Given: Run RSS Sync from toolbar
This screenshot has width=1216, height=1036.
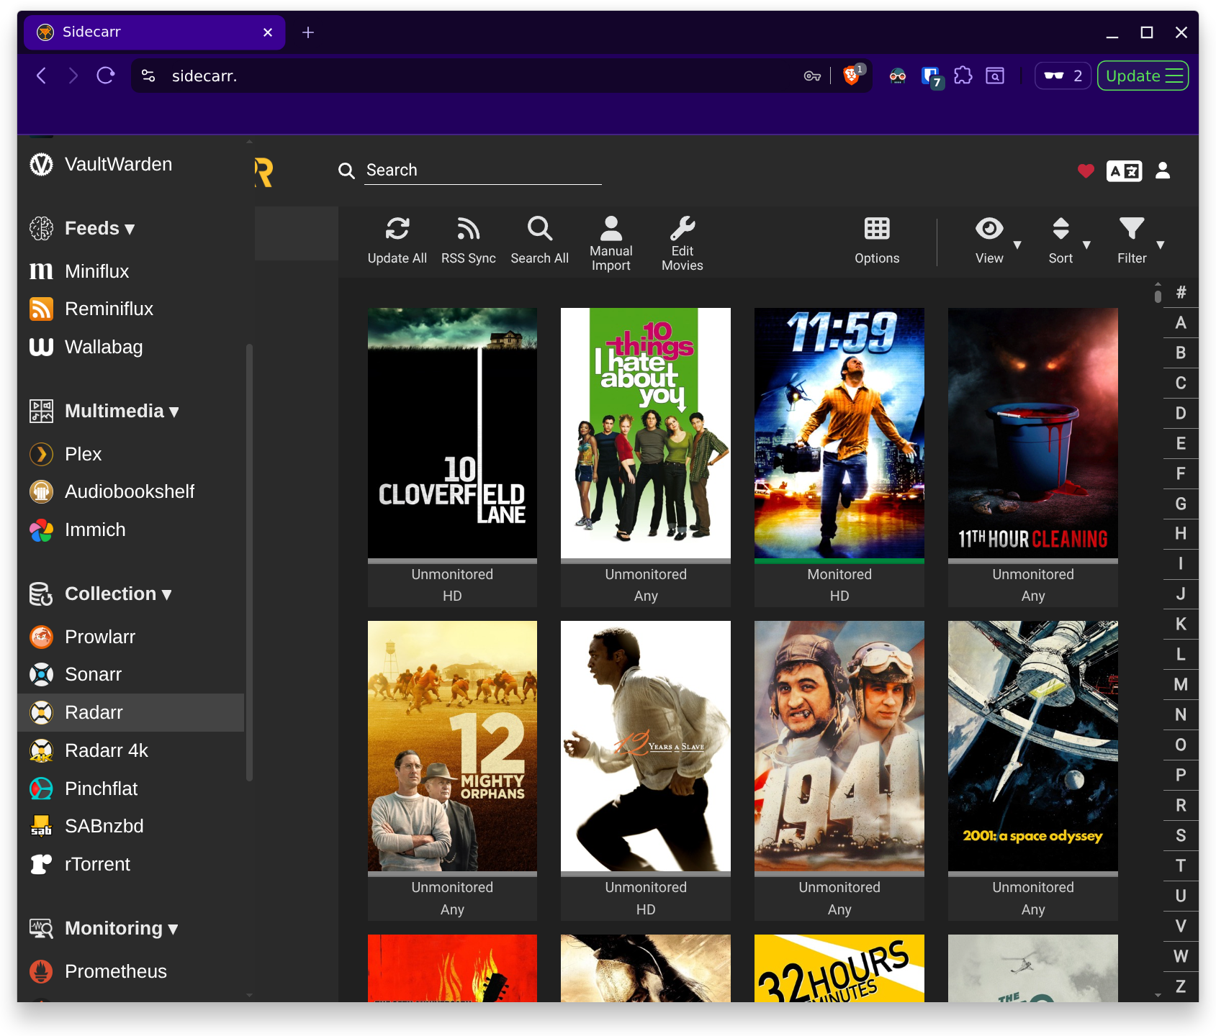Looking at the screenshot, I should (x=469, y=240).
